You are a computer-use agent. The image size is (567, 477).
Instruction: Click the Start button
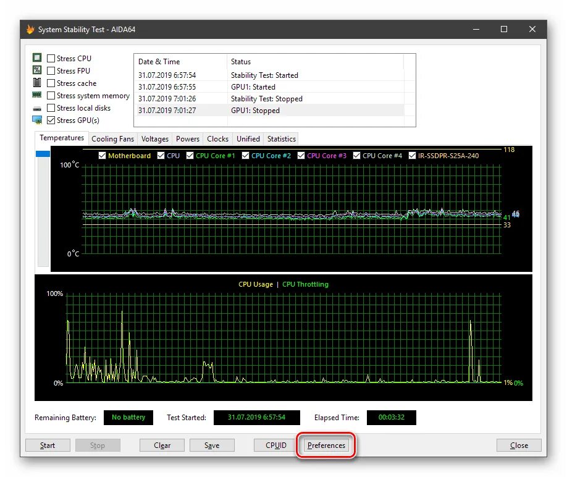coord(48,445)
